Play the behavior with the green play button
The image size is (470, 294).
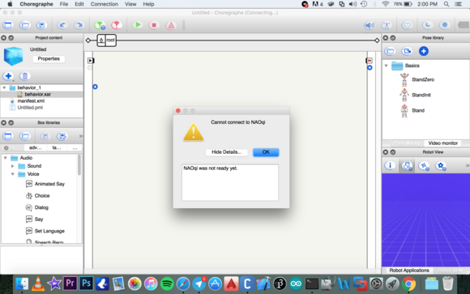[137, 25]
